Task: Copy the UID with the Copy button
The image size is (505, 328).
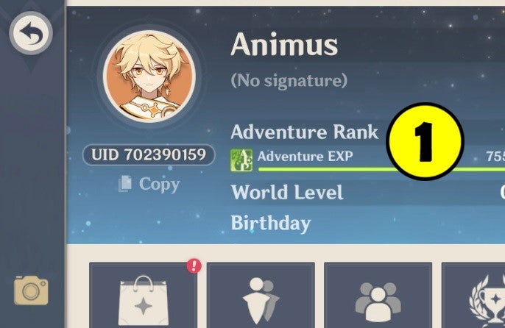Action: (149, 184)
